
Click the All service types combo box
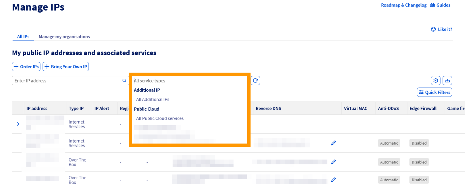pos(189,81)
